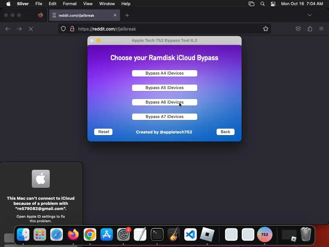The height and width of the screenshot is (247, 329).
Task: Open System Settings with badge in dock
Action: (x=123, y=234)
